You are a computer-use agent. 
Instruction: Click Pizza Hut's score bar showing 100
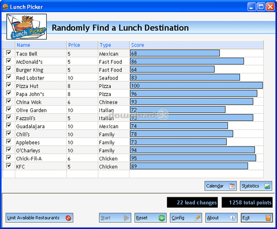pos(197,85)
